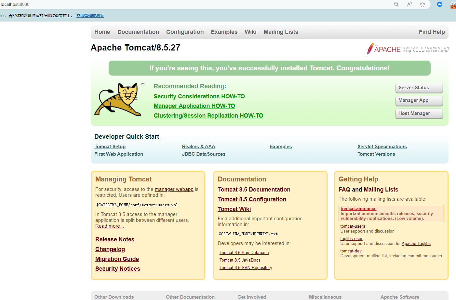456x300 pixels.
Task: Open the Changelog link
Action: (110, 249)
